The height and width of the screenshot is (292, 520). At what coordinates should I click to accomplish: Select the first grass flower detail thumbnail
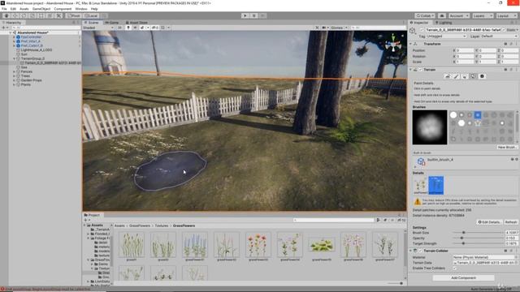coord(420,186)
